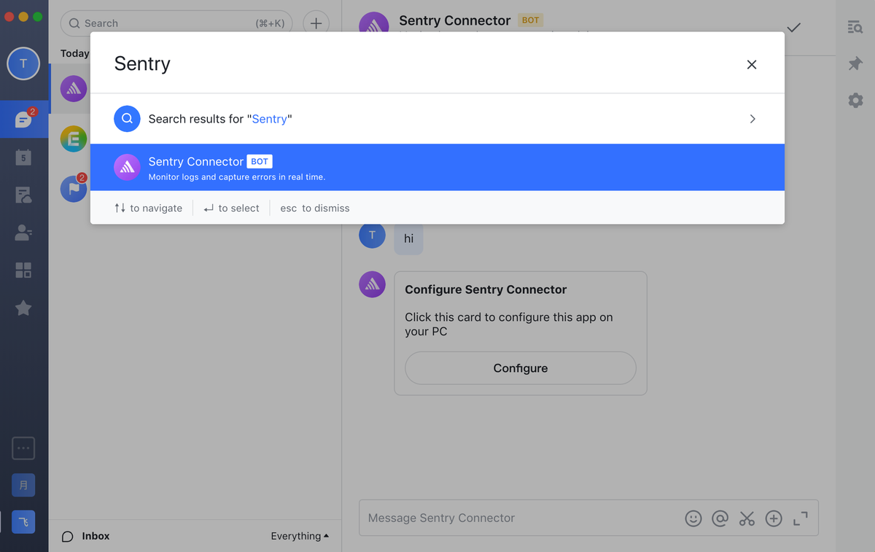Click the plus button beside the search bar
The height and width of the screenshot is (552, 875).
pos(316,23)
